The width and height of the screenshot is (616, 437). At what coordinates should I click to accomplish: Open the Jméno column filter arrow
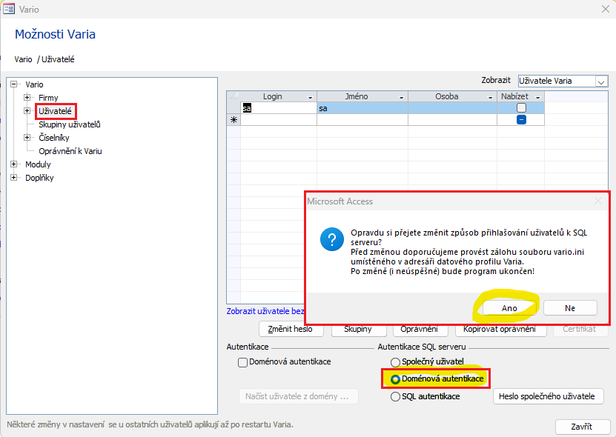(401, 97)
